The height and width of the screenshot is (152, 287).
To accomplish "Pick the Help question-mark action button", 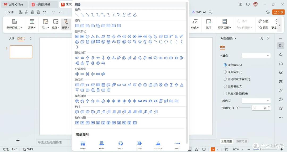I will (x=129, y=123).
